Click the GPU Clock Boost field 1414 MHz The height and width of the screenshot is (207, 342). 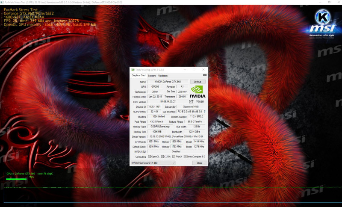click(x=199, y=142)
